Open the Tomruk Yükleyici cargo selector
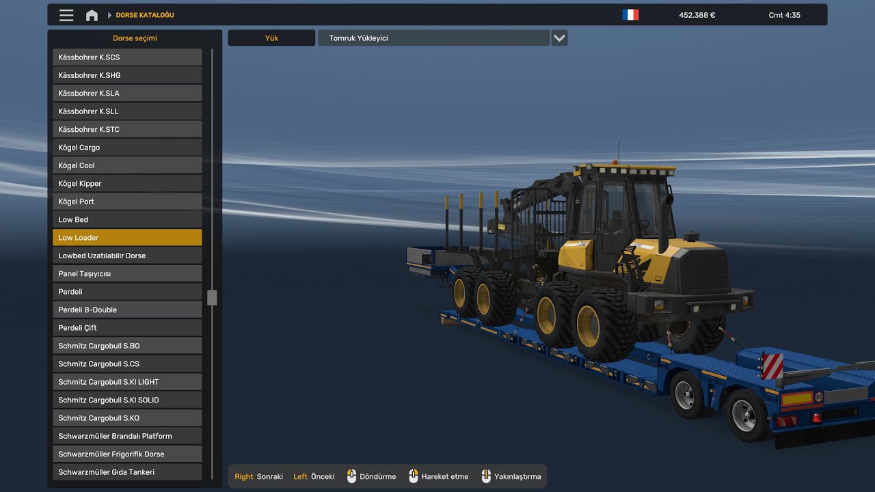The width and height of the screenshot is (875, 492). (x=434, y=38)
